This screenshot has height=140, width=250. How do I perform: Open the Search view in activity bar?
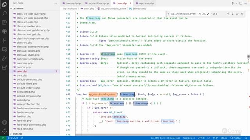(x=4, y=13)
